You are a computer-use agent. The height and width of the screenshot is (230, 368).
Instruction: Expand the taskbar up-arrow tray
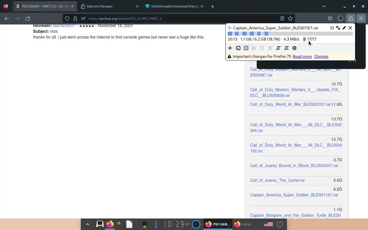coord(87,224)
